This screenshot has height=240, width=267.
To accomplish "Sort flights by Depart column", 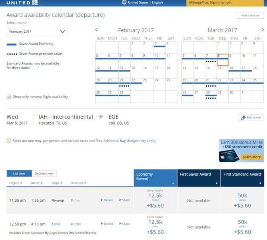I will (x=16, y=183).
